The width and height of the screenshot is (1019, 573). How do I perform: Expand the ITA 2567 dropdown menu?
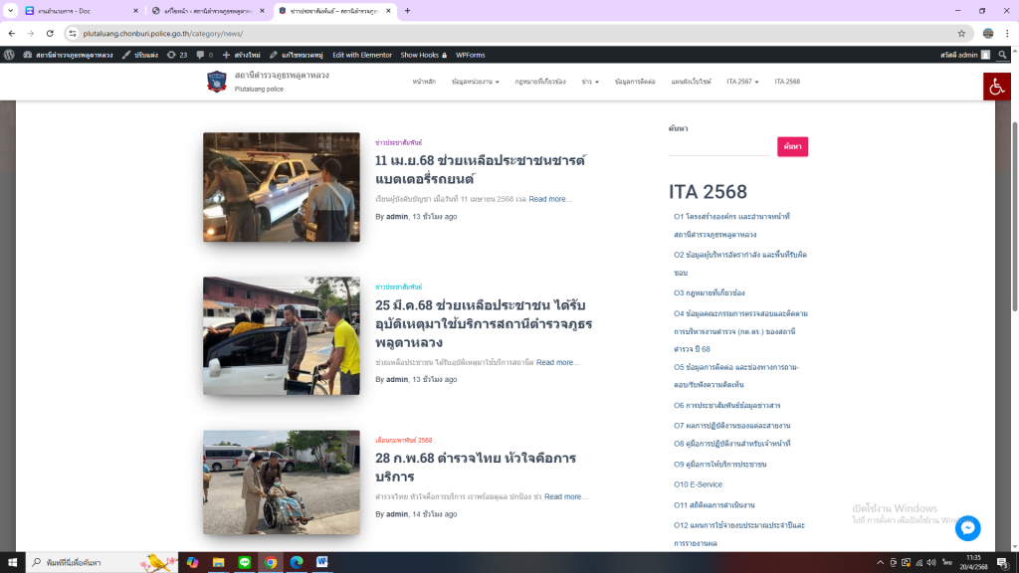pyautogui.click(x=742, y=82)
